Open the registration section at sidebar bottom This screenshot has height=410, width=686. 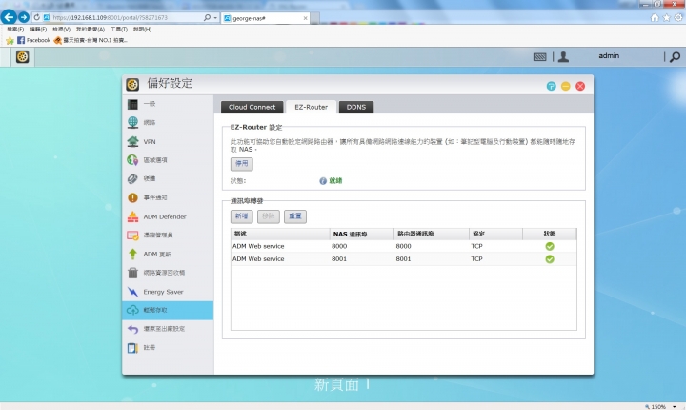point(168,348)
